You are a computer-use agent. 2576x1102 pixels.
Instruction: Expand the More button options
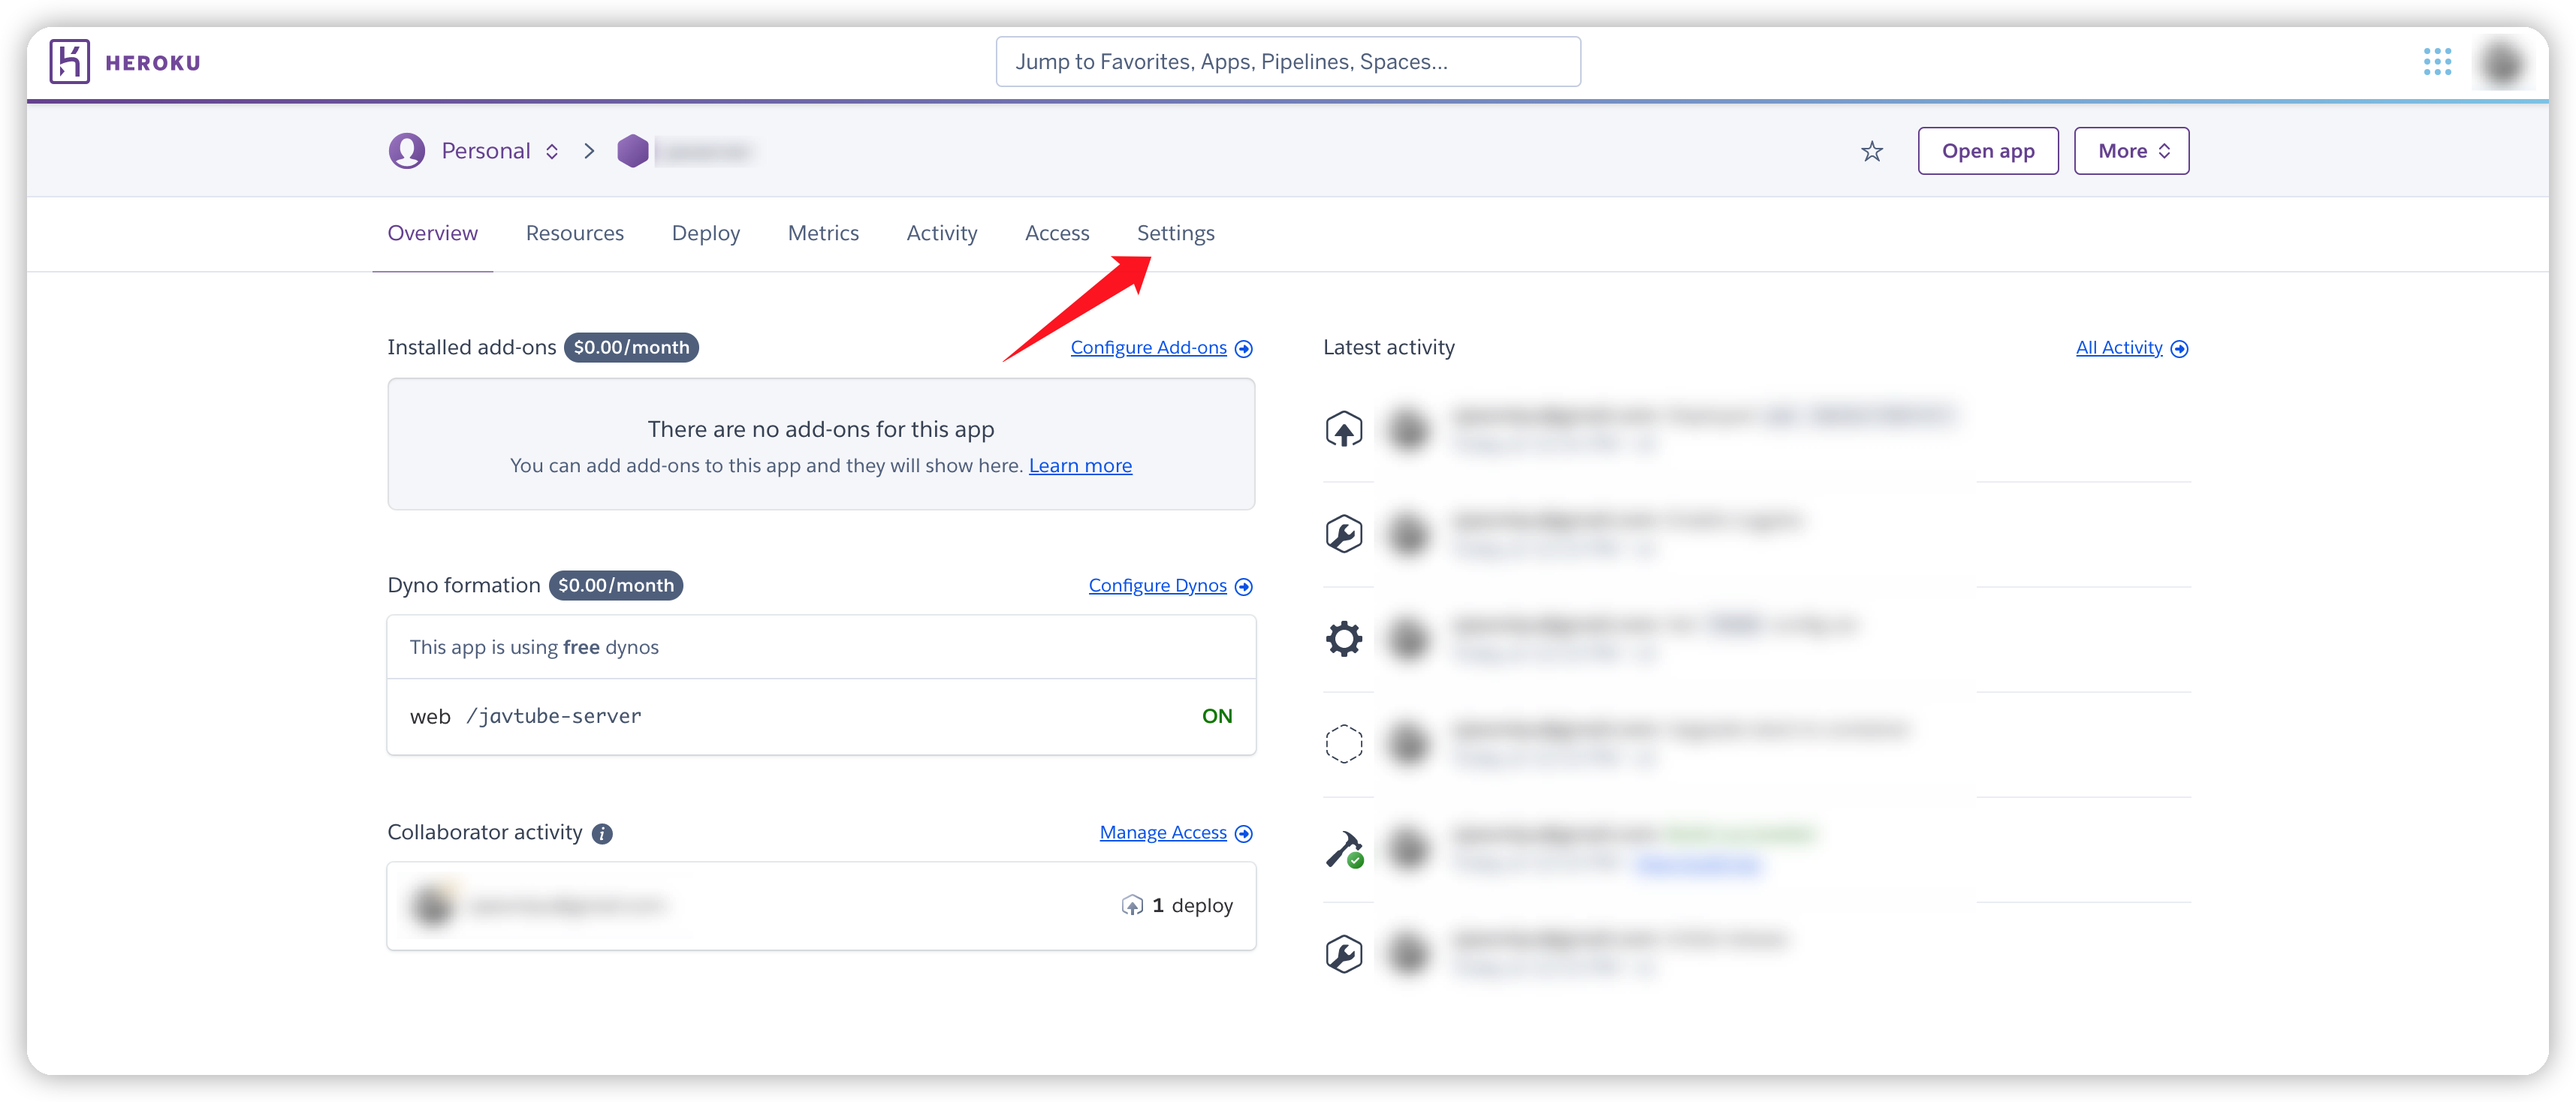[x=2132, y=151]
